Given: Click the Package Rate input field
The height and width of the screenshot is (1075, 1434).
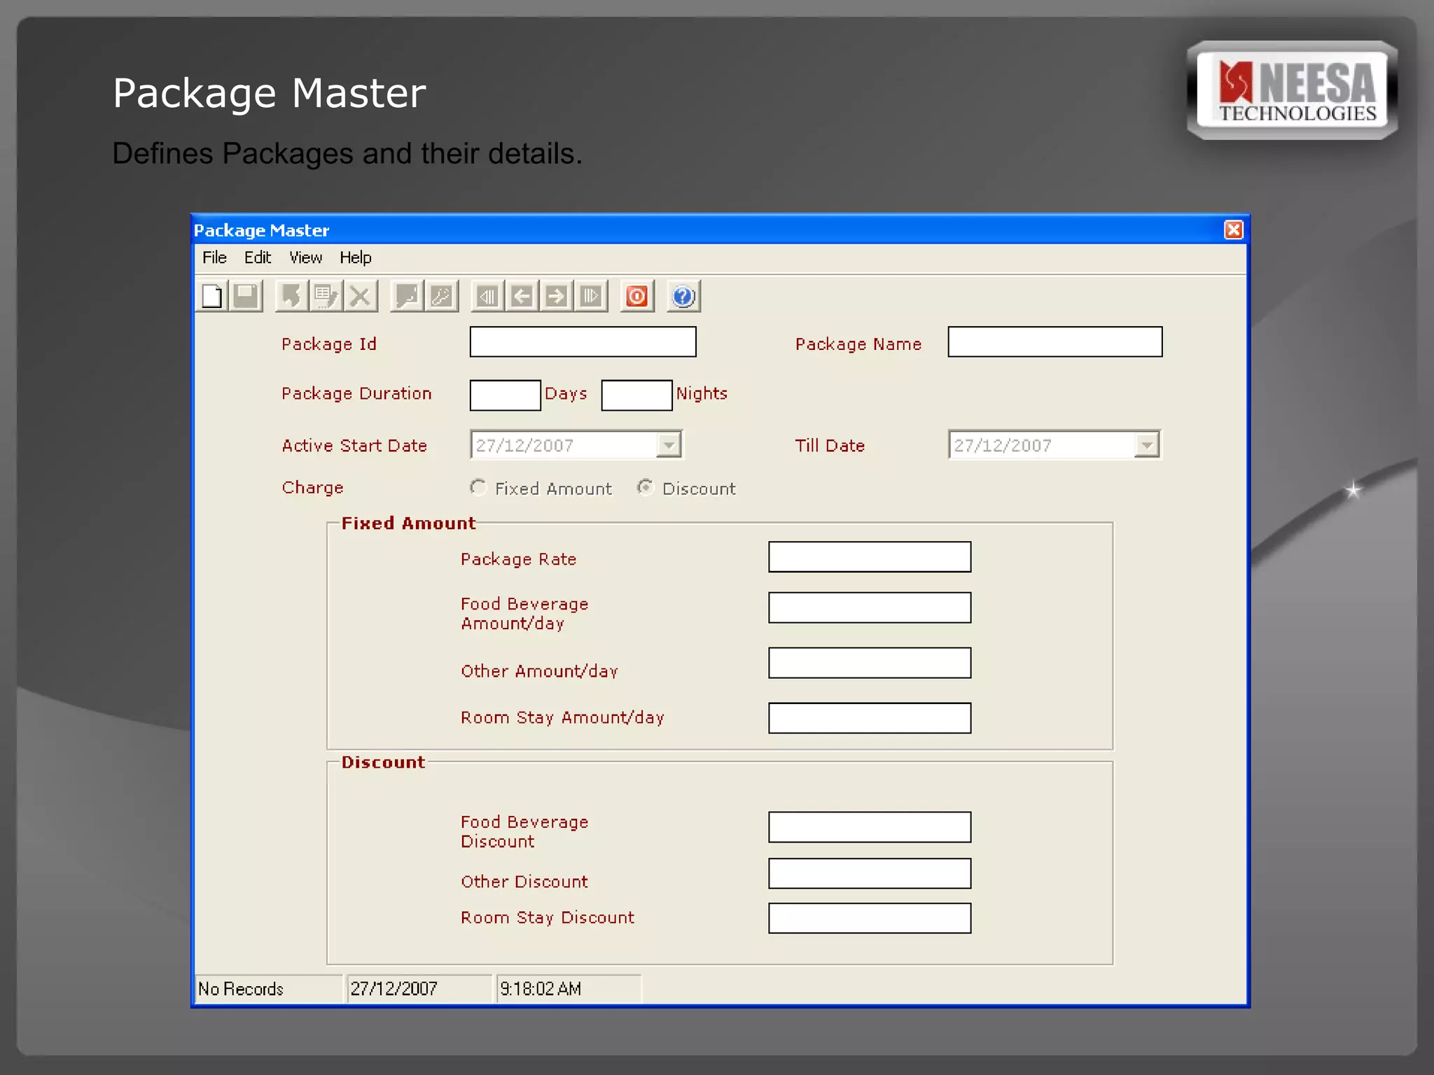Looking at the screenshot, I should point(870,557).
